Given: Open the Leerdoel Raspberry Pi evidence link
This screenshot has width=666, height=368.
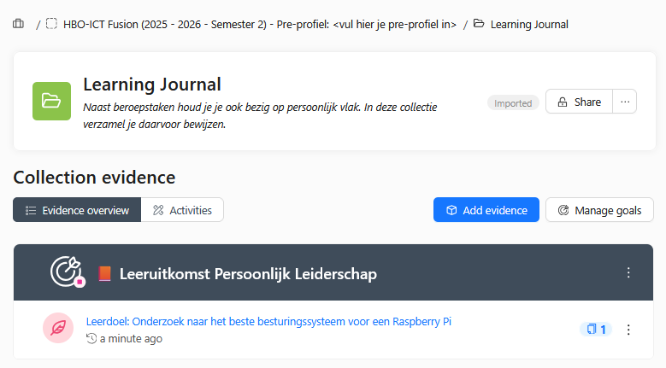Looking at the screenshot, I should point(268,321).
